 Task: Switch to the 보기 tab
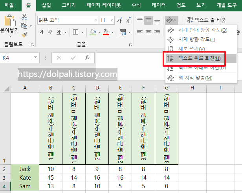[201, 5]
